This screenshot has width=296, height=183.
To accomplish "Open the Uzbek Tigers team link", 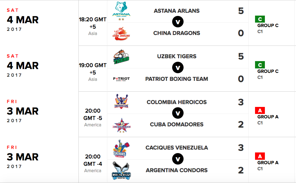I will tap(177, 56).
